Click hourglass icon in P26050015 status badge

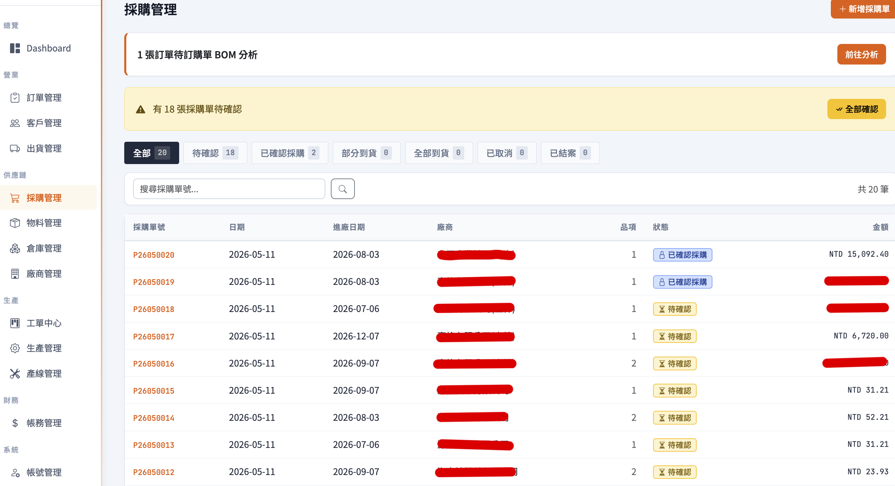pyautogui.click(x=662, y=391)
